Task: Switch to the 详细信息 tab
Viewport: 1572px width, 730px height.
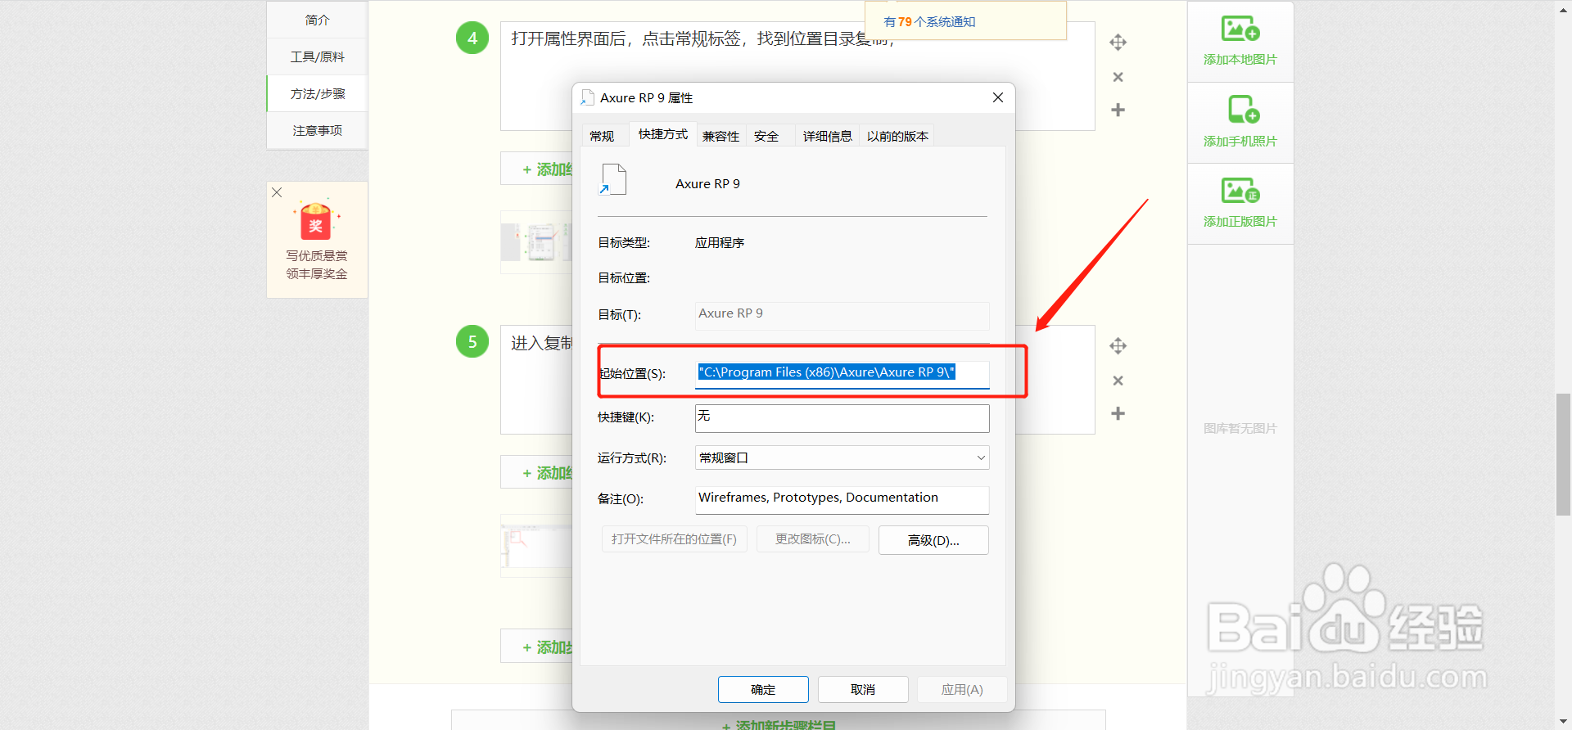Action: coord(828,136)
